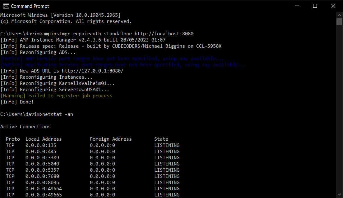
Task: Click local address 0.0.0.0:49665
Action: click(x=44, y=195)
